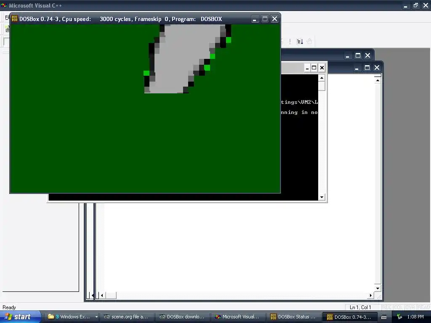Click the Ln 1, Col 1 status bar entry
Image resolution: width=431 pixels, height=323 pixels.
[360, 307]
